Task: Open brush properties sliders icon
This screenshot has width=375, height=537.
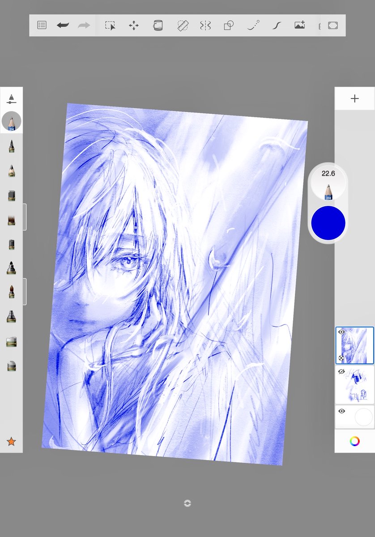Action: (x=11, y=99)
